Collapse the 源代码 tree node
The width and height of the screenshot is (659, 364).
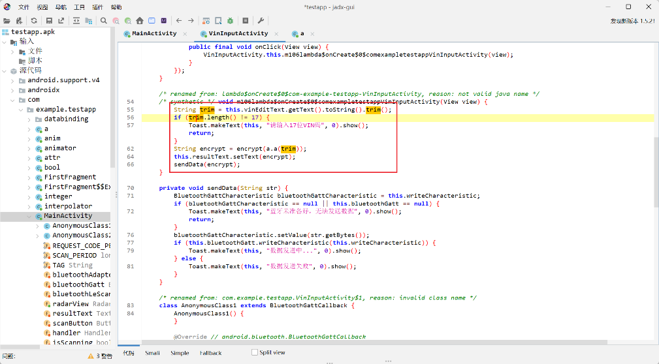point(4,71)
